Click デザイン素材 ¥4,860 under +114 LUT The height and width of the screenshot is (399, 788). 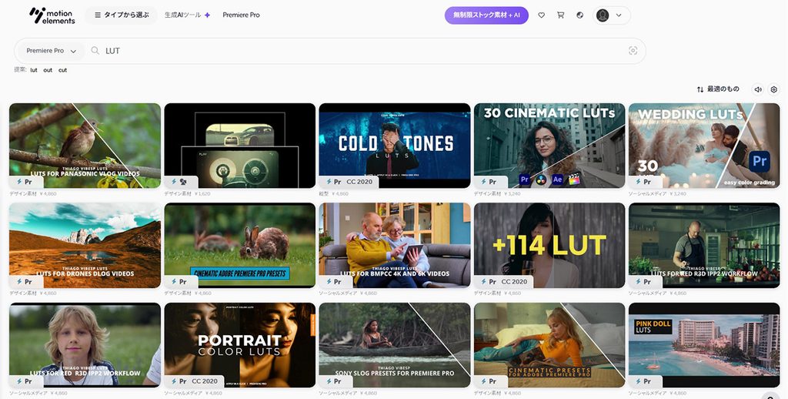(x=496, y=293)
